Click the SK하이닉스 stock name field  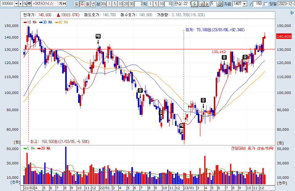[x=45, y=4]
